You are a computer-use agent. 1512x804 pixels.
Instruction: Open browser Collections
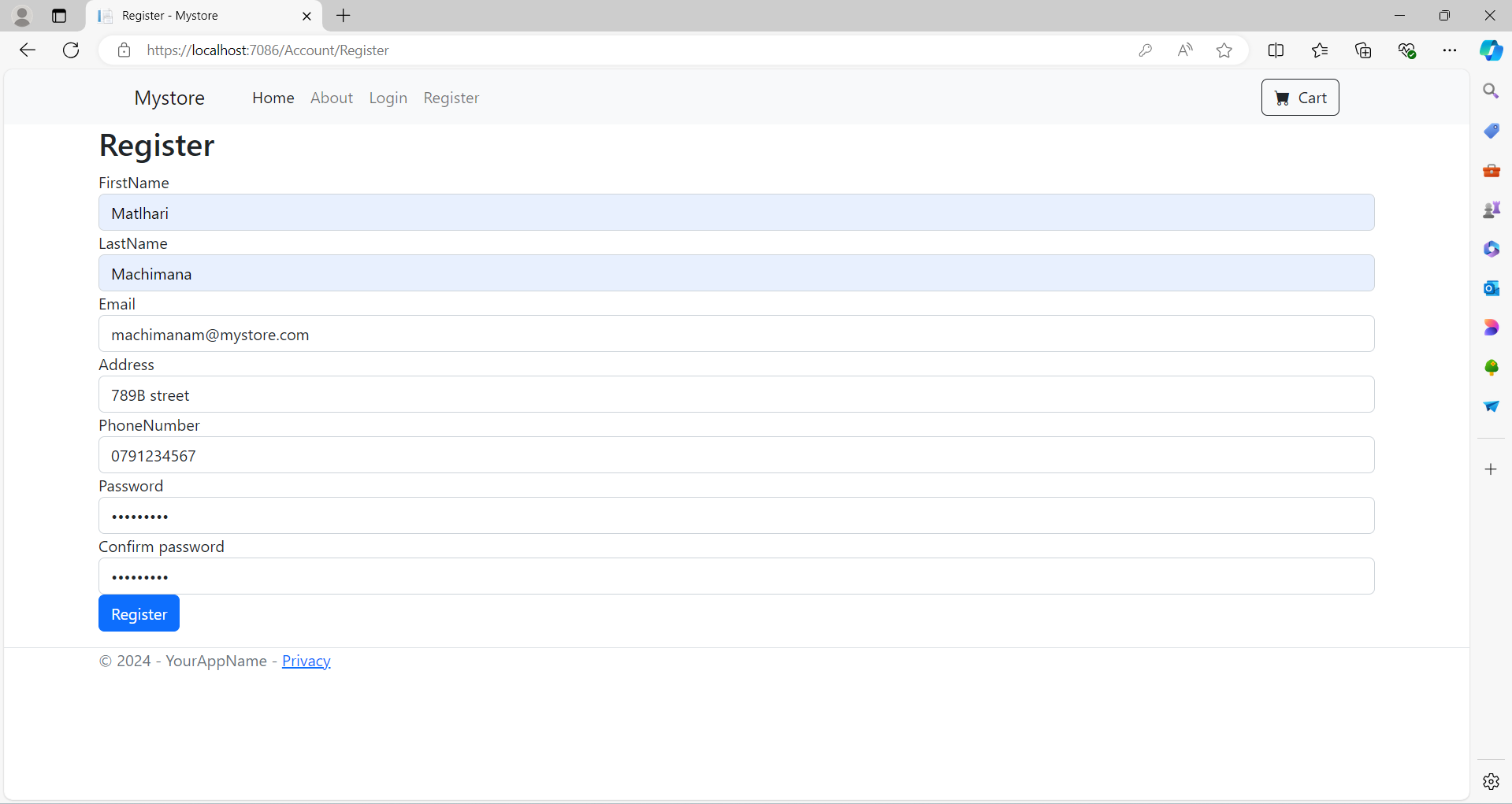pos(1363,50)
